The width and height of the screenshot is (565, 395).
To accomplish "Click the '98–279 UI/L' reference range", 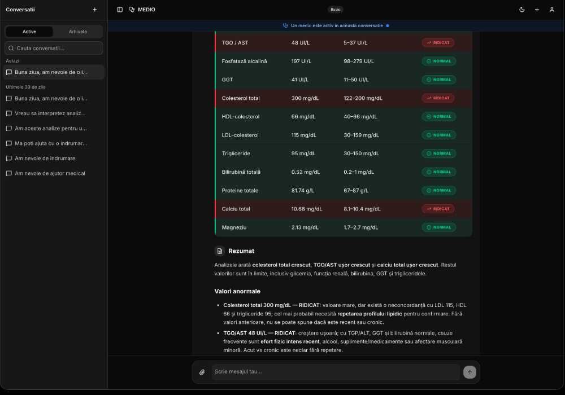I will tap(359, 61).
